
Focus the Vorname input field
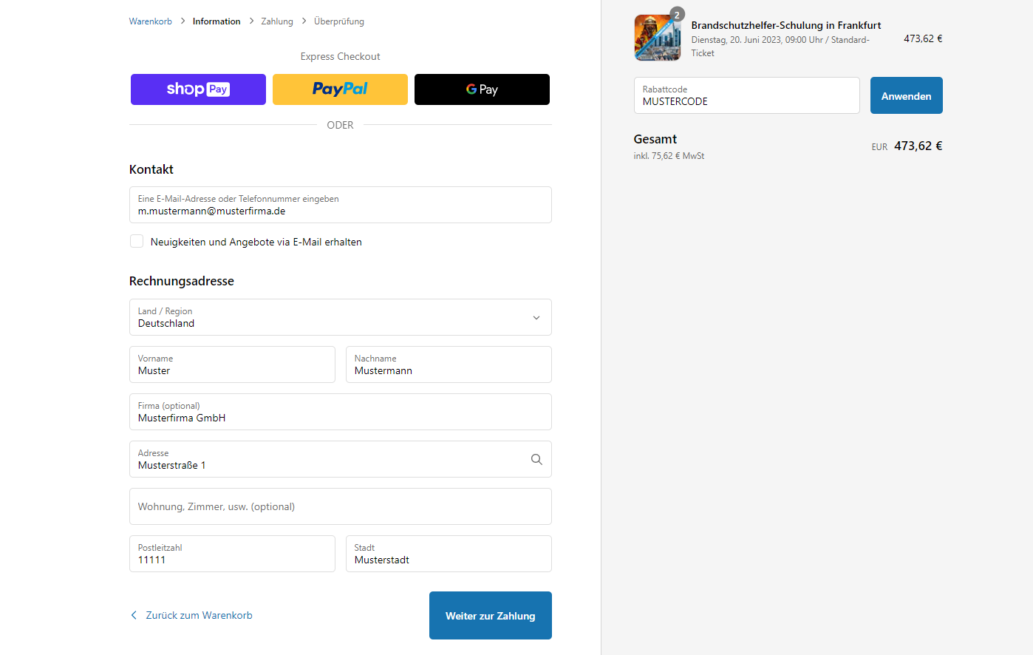click(x=232, y=364)
